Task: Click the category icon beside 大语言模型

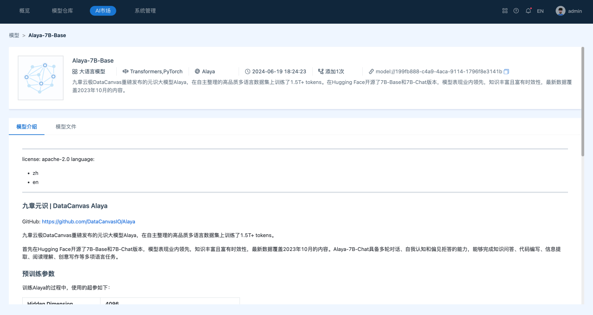Action: click(x=75, y=71)
